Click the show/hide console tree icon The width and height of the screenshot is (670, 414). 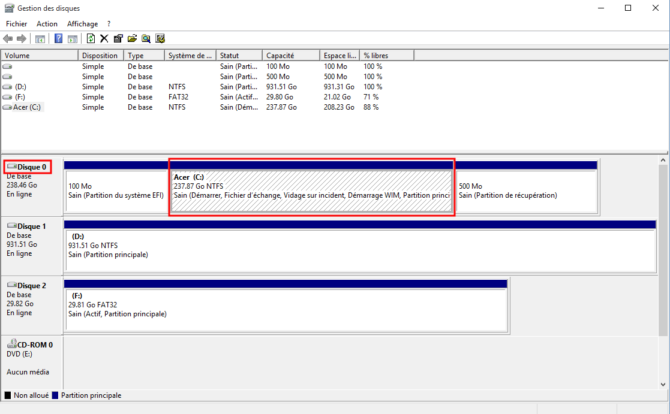pos(40,39)
